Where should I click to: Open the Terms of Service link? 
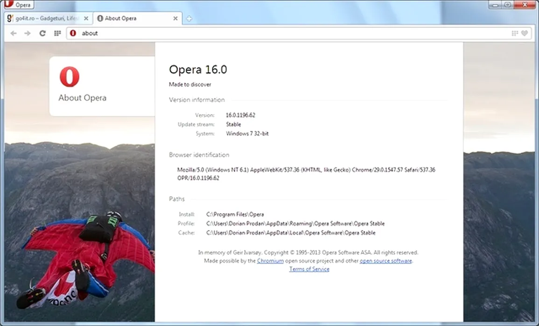(309, 269)
